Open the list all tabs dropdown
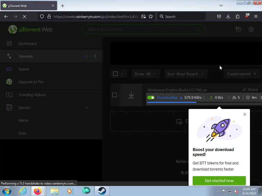262x196 pixels. [x=221, y=6]
